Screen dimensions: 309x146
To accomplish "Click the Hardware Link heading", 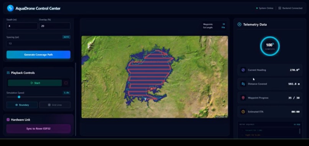I will pos(20,120).
